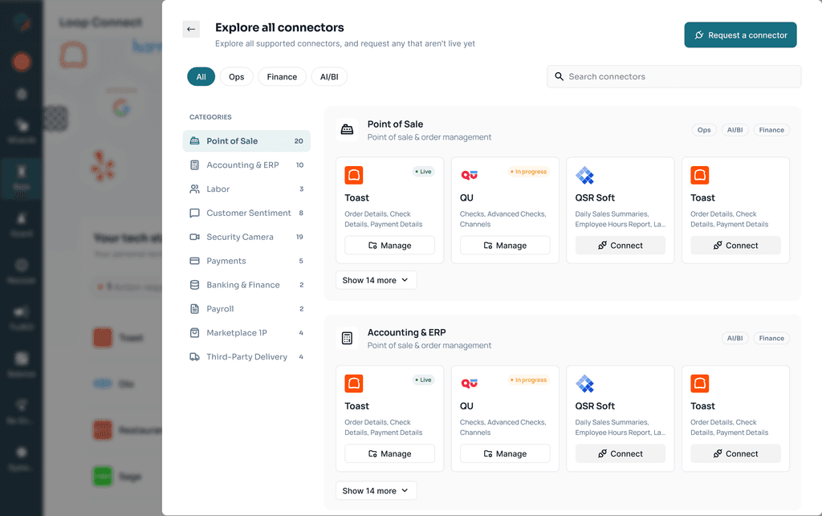Click the Toast logo in the first card
The height and width of the screenshot is (516, 822).
tap(354, 175)
